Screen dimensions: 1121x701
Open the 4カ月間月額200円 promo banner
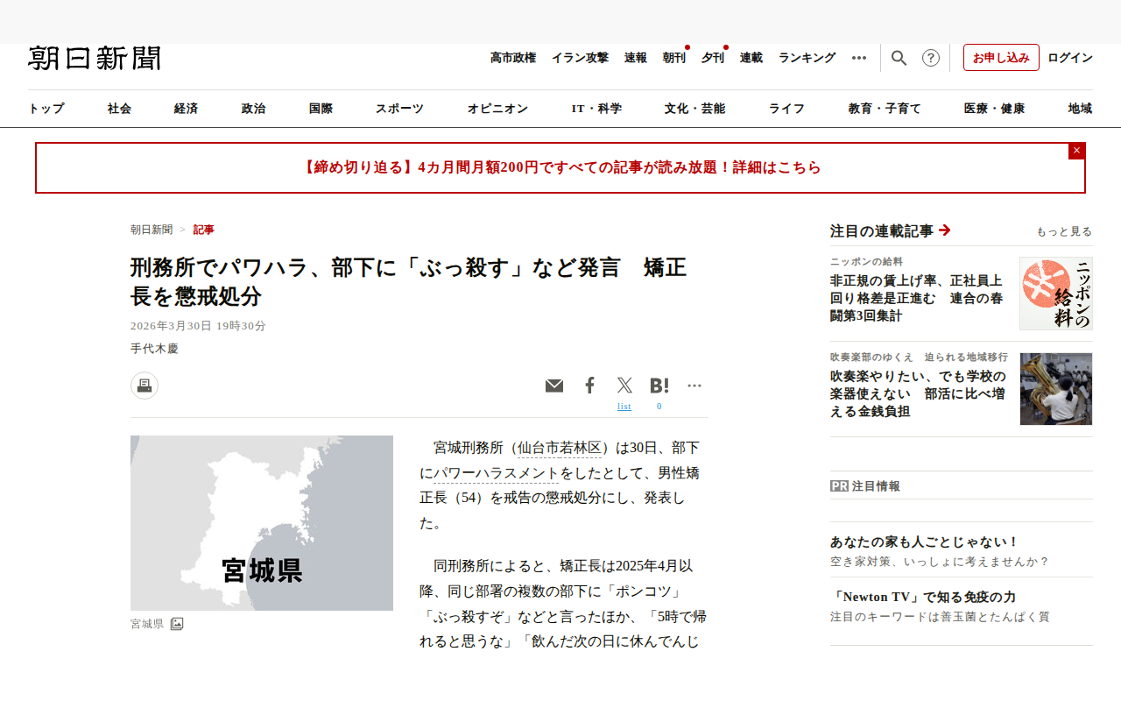click(560, 167)
